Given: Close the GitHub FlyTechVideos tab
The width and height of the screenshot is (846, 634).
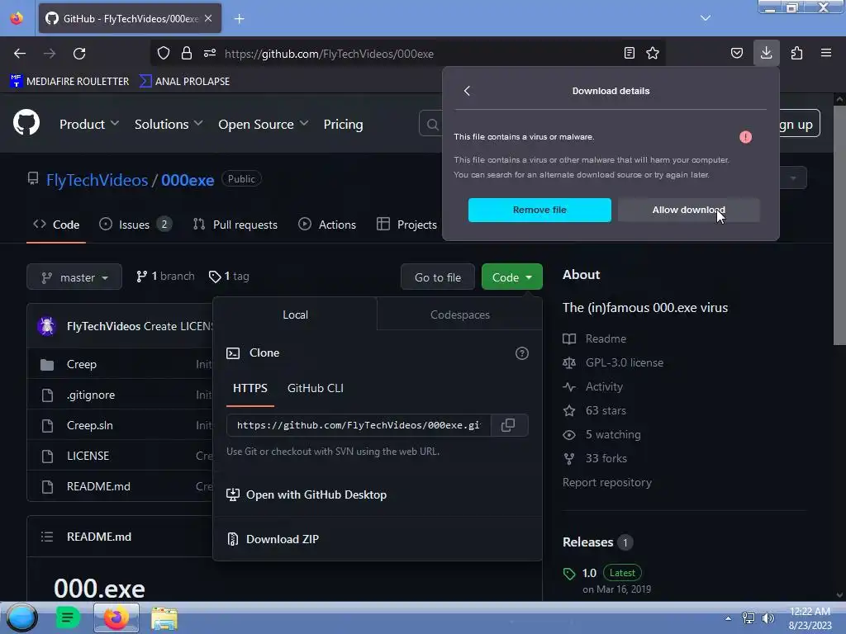Looking at the screenshot, I should point(208,18).
